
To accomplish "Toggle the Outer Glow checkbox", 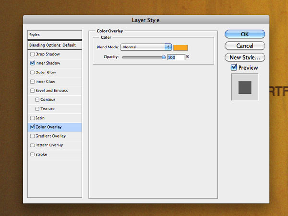I will tap(32, 72).
